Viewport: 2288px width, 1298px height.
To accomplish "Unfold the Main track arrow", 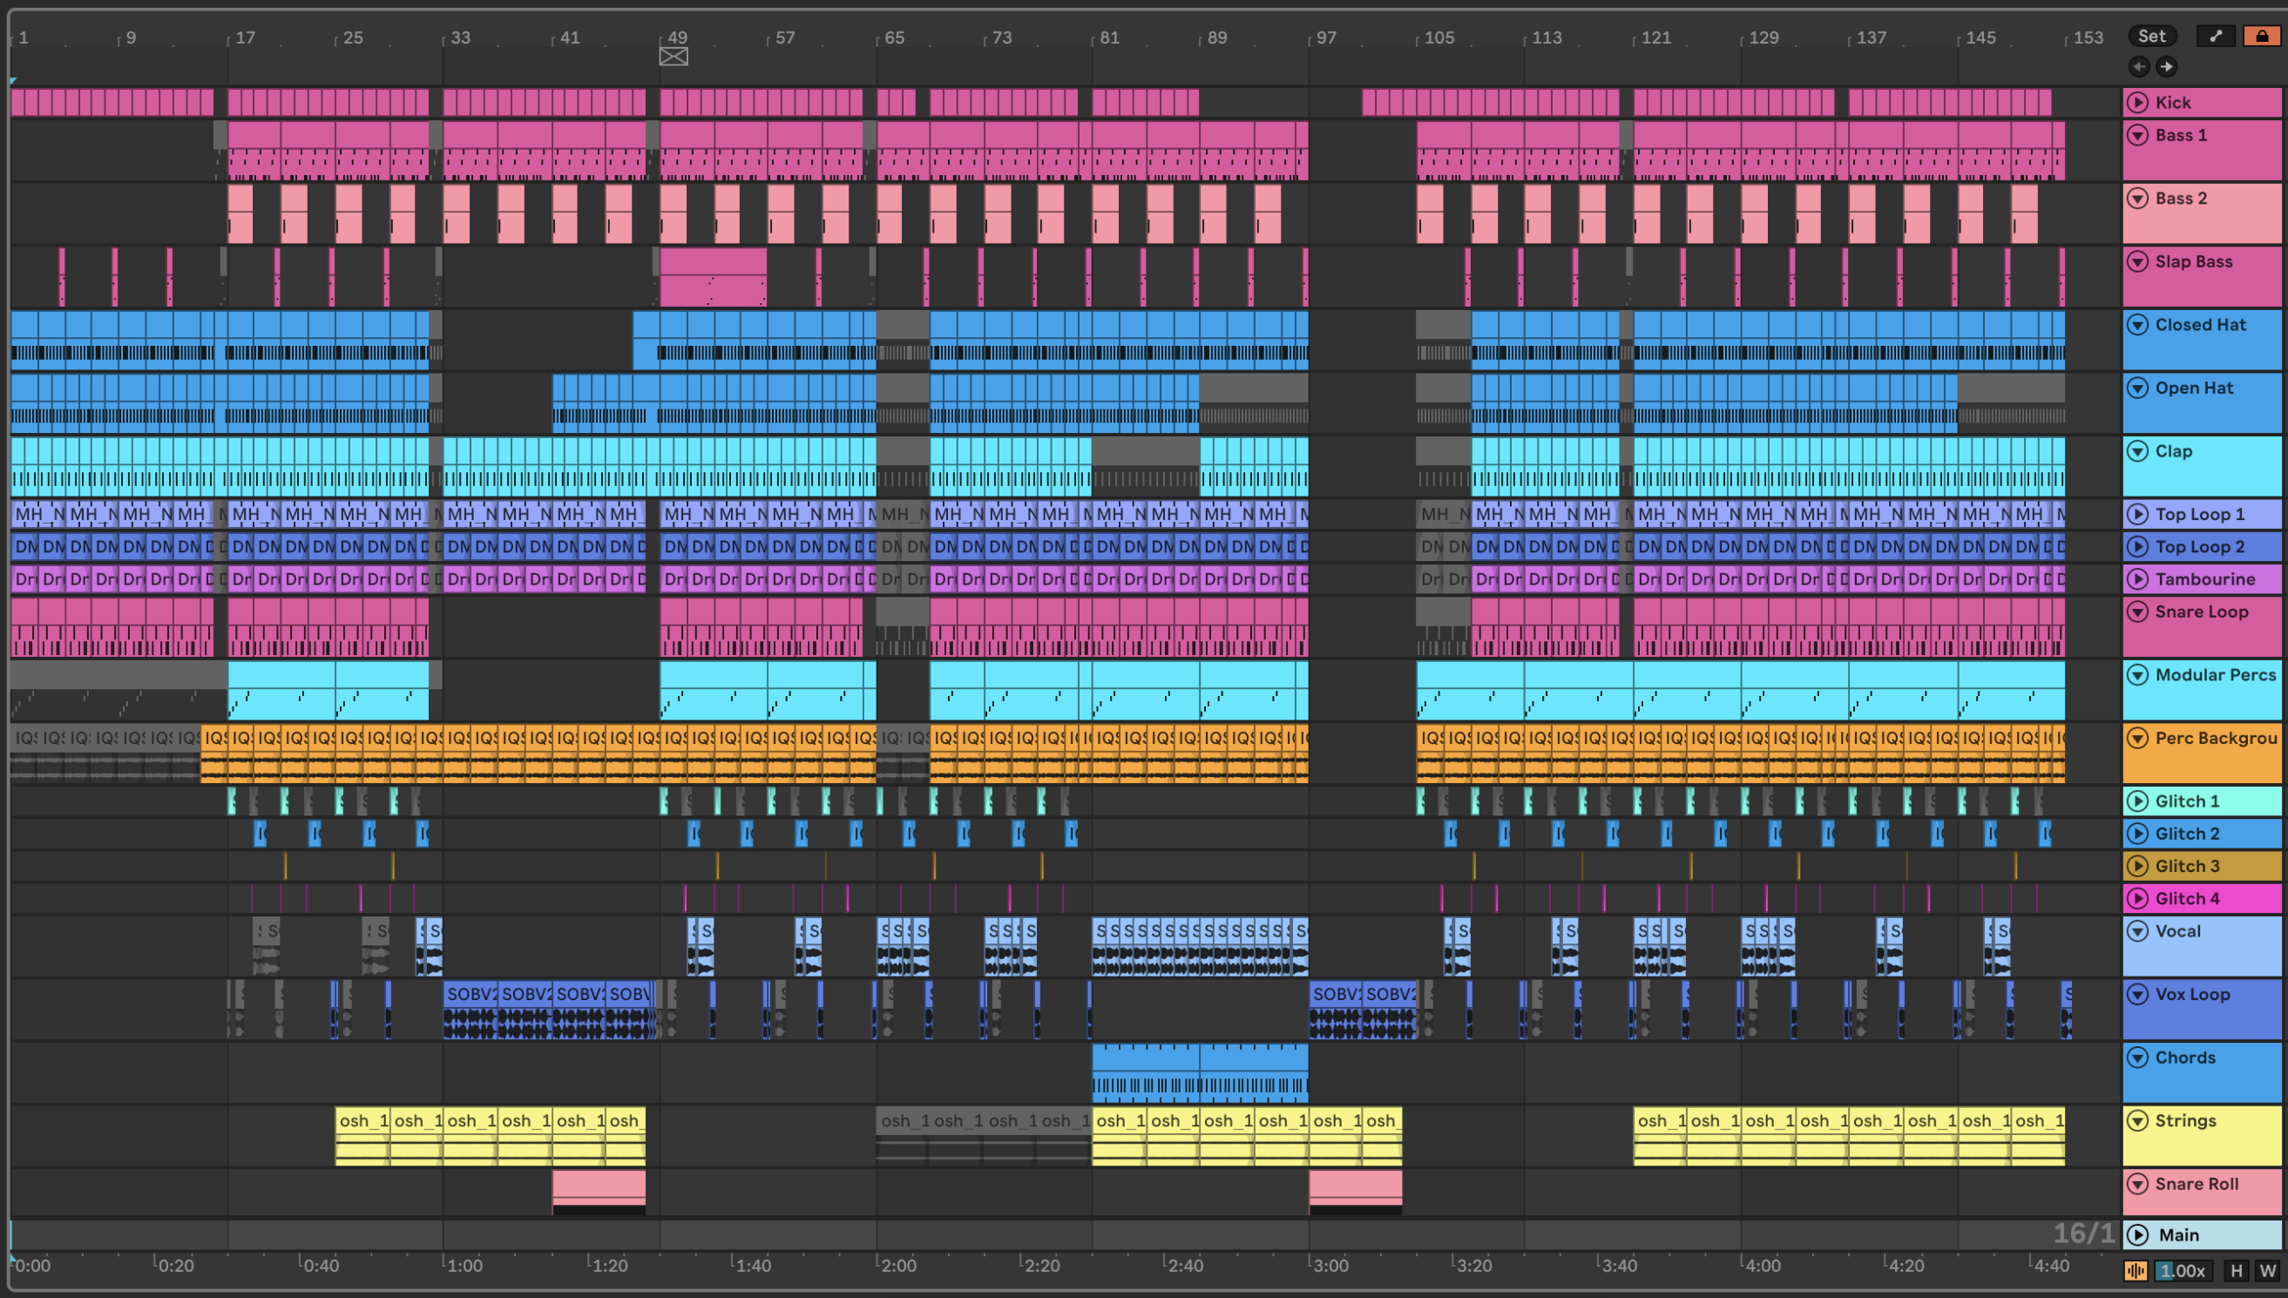I will point(2137,1234).
